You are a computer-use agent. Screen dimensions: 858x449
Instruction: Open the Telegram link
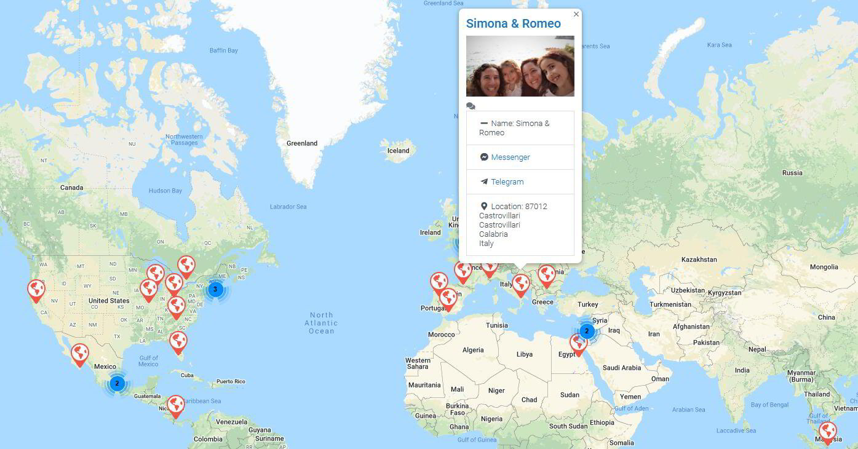[507, 181]
